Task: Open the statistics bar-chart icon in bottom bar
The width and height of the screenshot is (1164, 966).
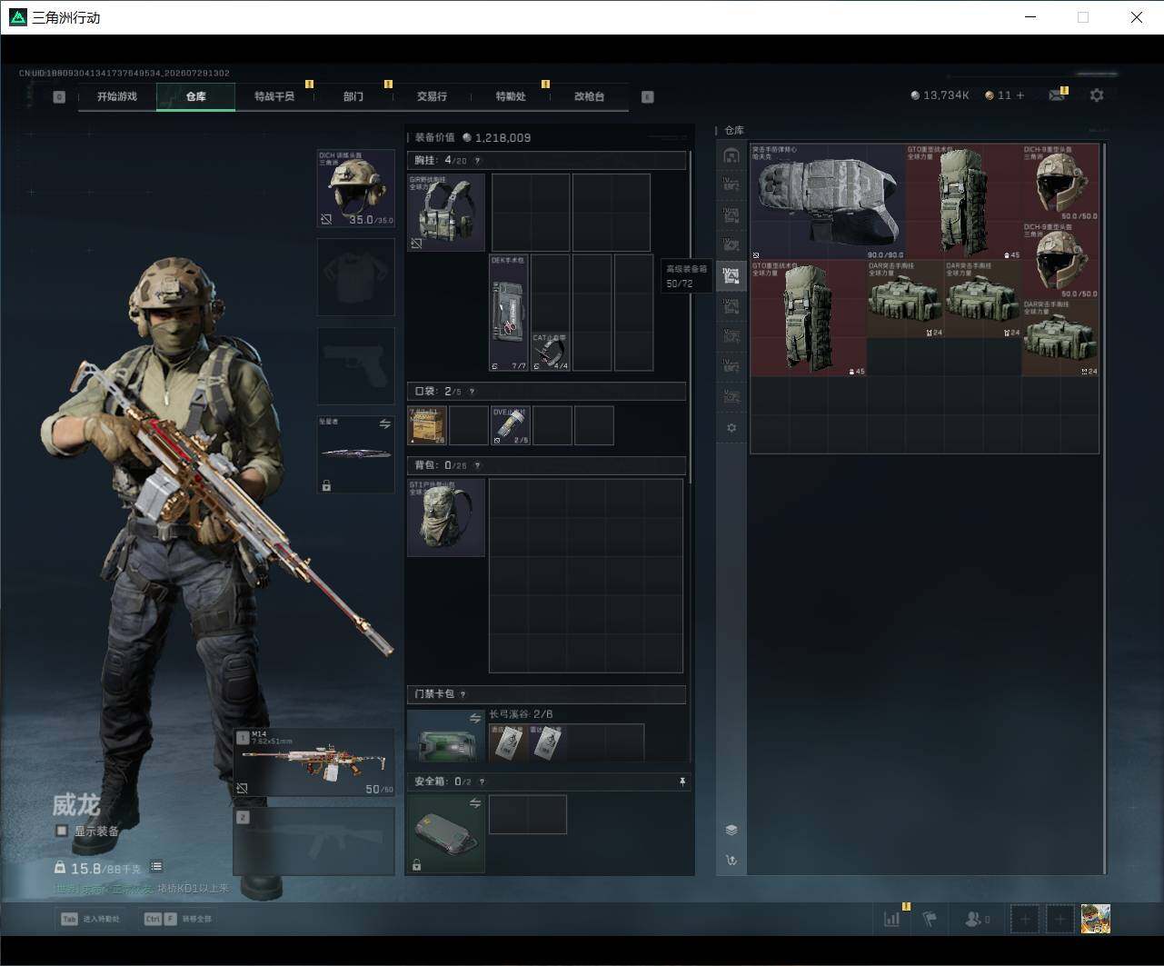Action: click(892, 919)
